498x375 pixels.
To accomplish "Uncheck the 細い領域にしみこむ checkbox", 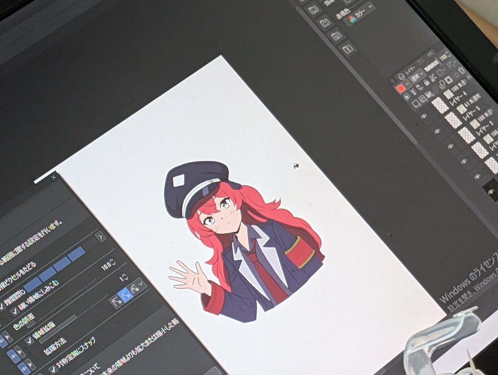I will tap(15, 311).
